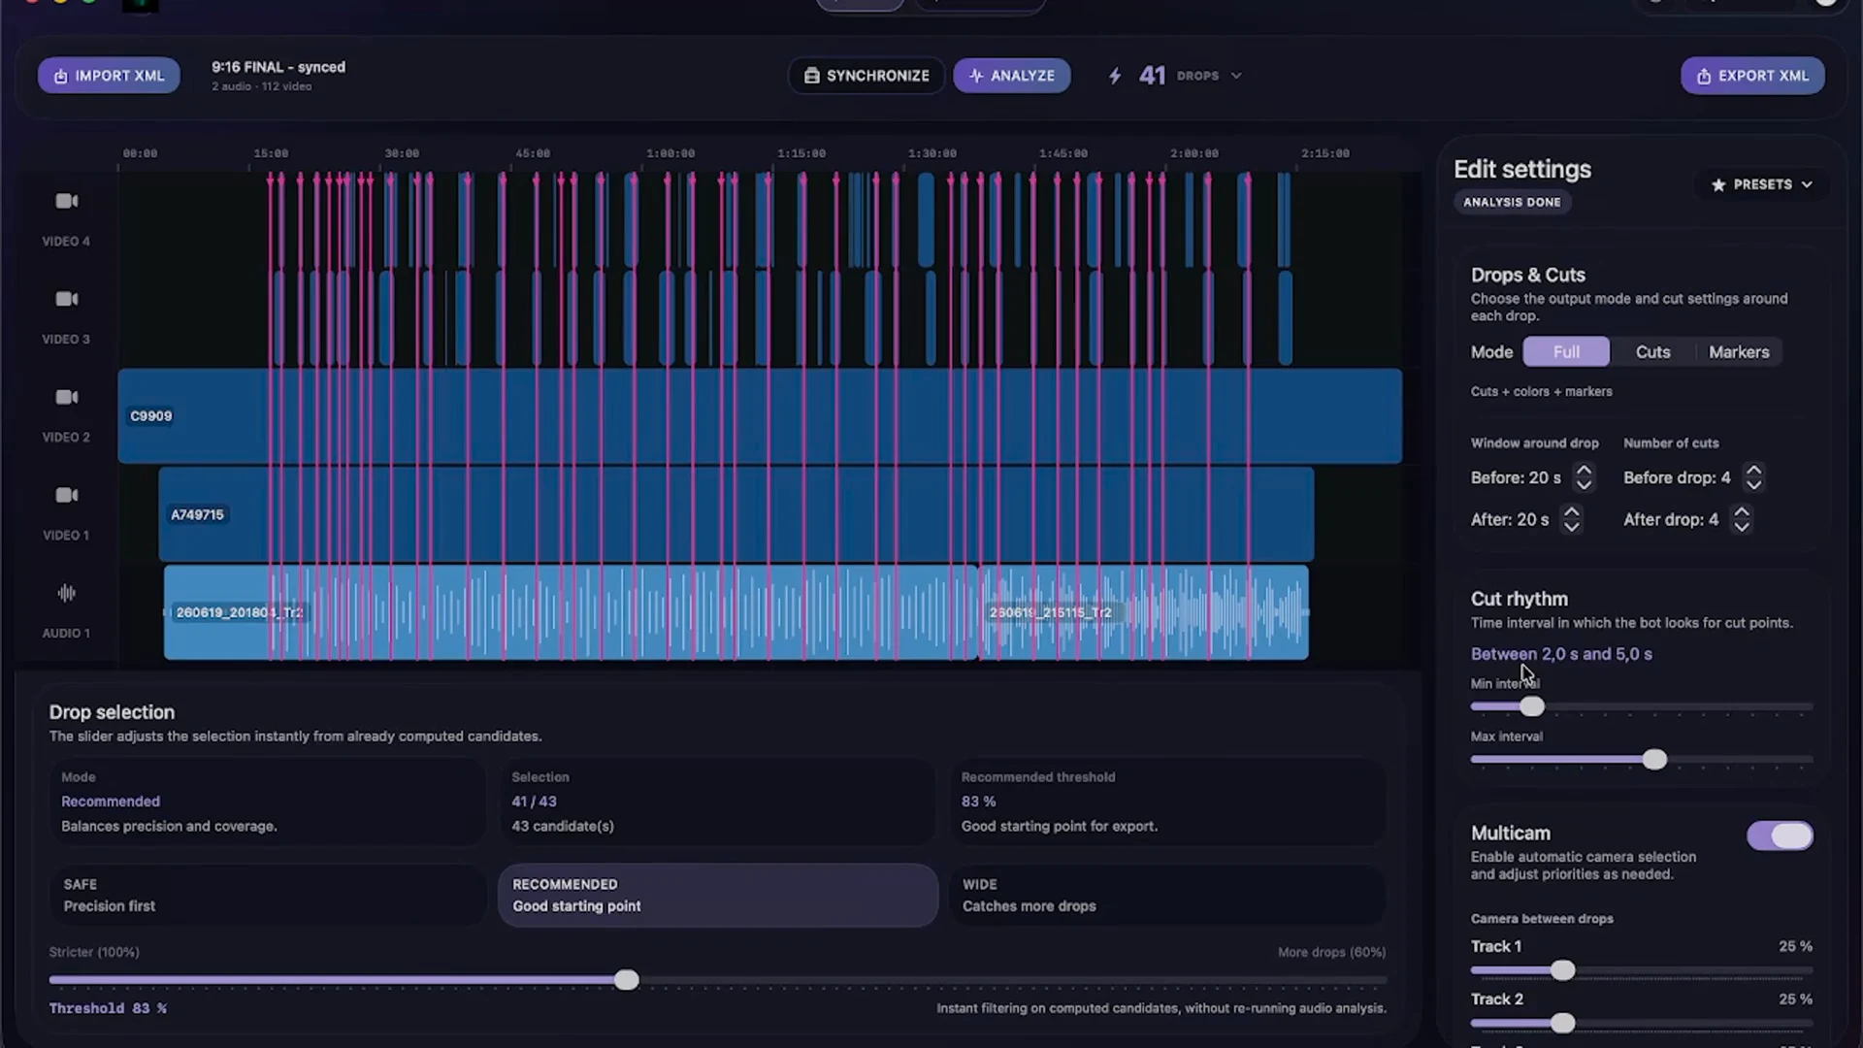Toggle the Multicam switch off
The width and height of the screenshot is (1863, 1048).
point(1780,835)
